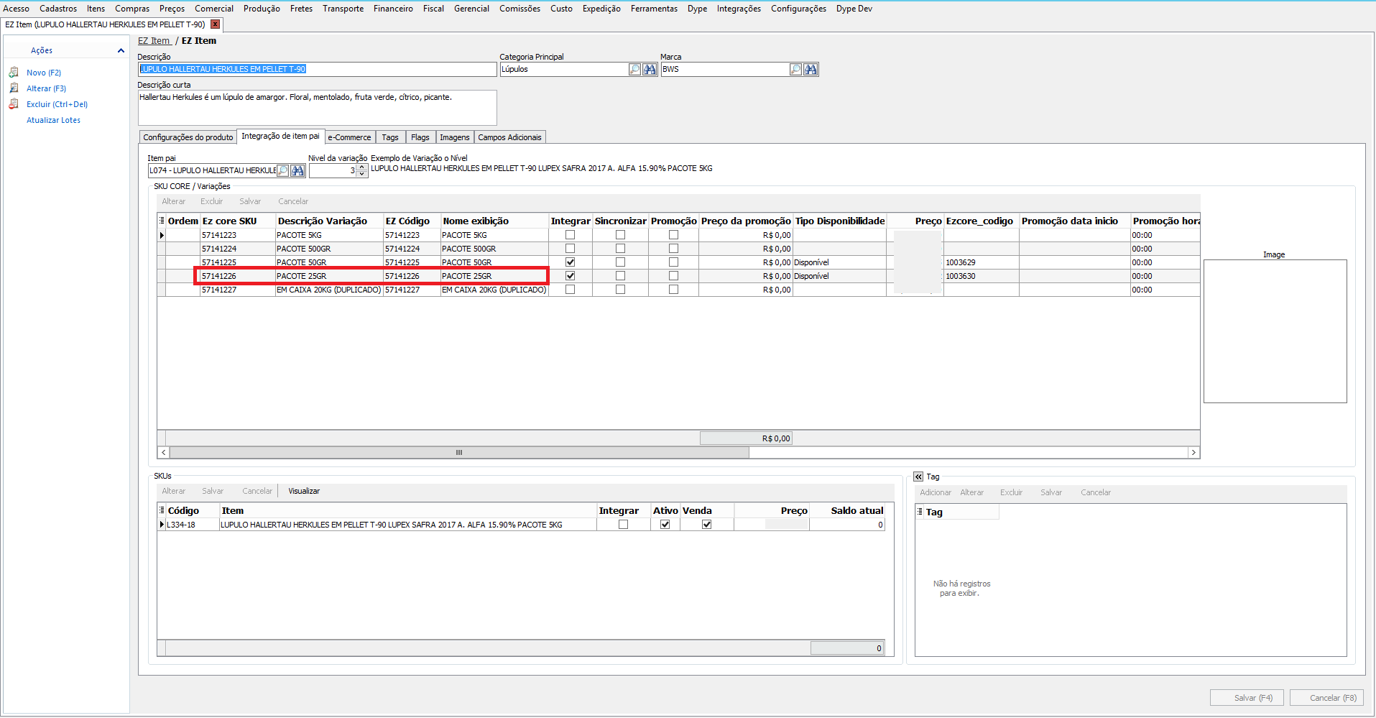Open Marca magnifier lookup icon

tap(795, 69)
